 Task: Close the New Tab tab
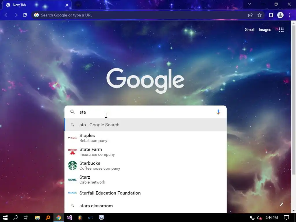[67, 5]
